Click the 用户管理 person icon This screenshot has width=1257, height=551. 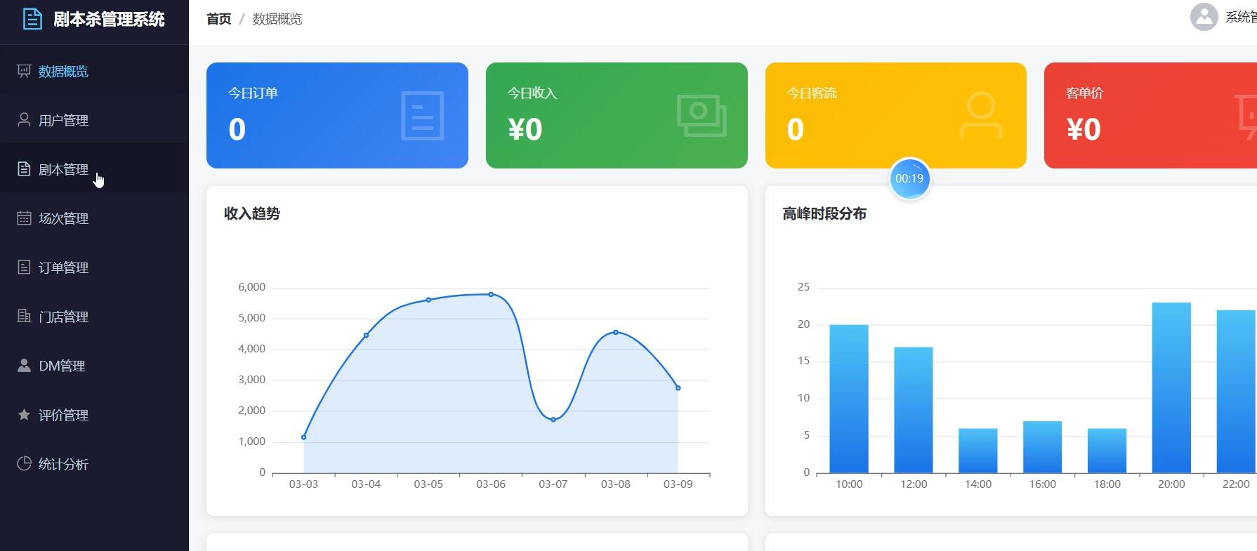(24, 120)
